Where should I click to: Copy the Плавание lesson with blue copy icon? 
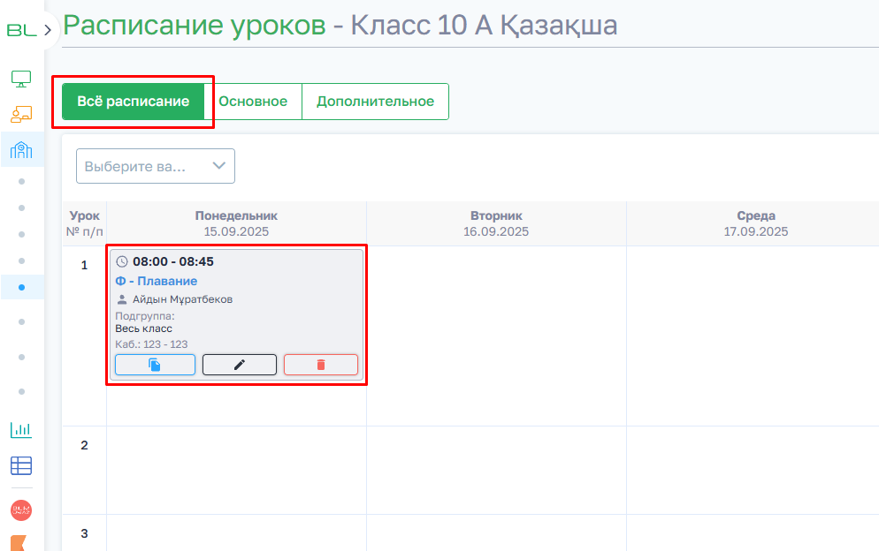point(155,365)
